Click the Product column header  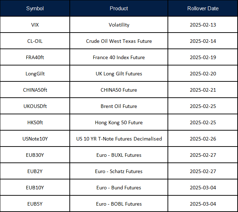point(119,8)
